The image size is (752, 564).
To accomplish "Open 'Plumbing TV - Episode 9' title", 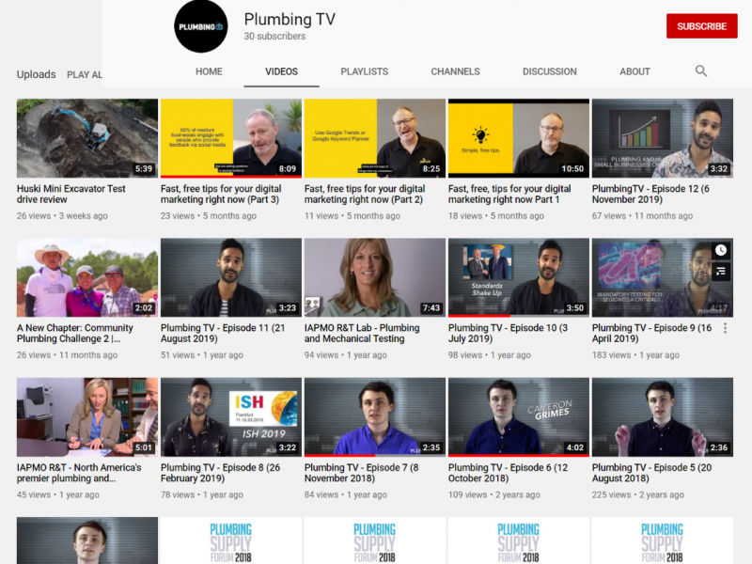I will 651,334.
